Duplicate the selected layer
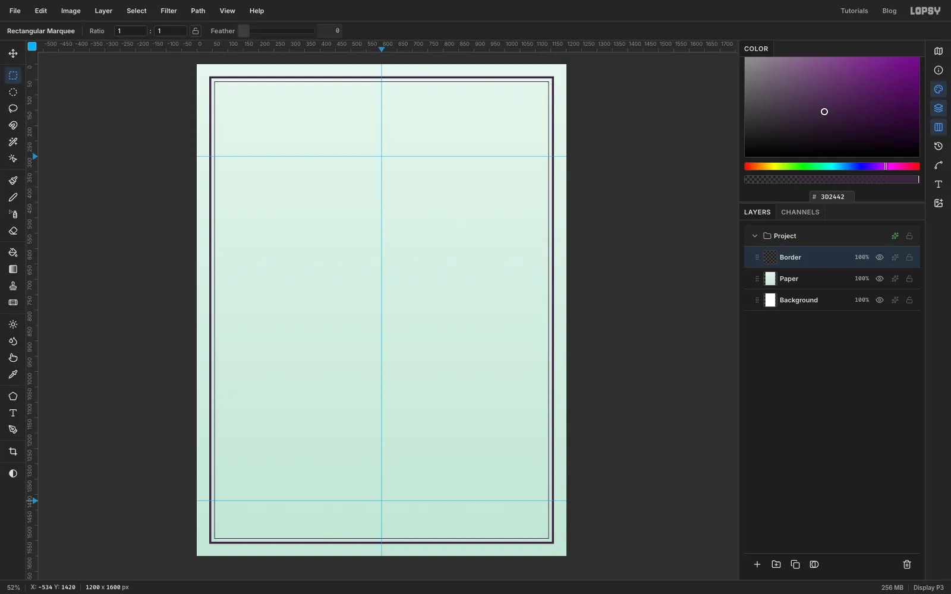 pyautogui.click(x=795, y=564)
